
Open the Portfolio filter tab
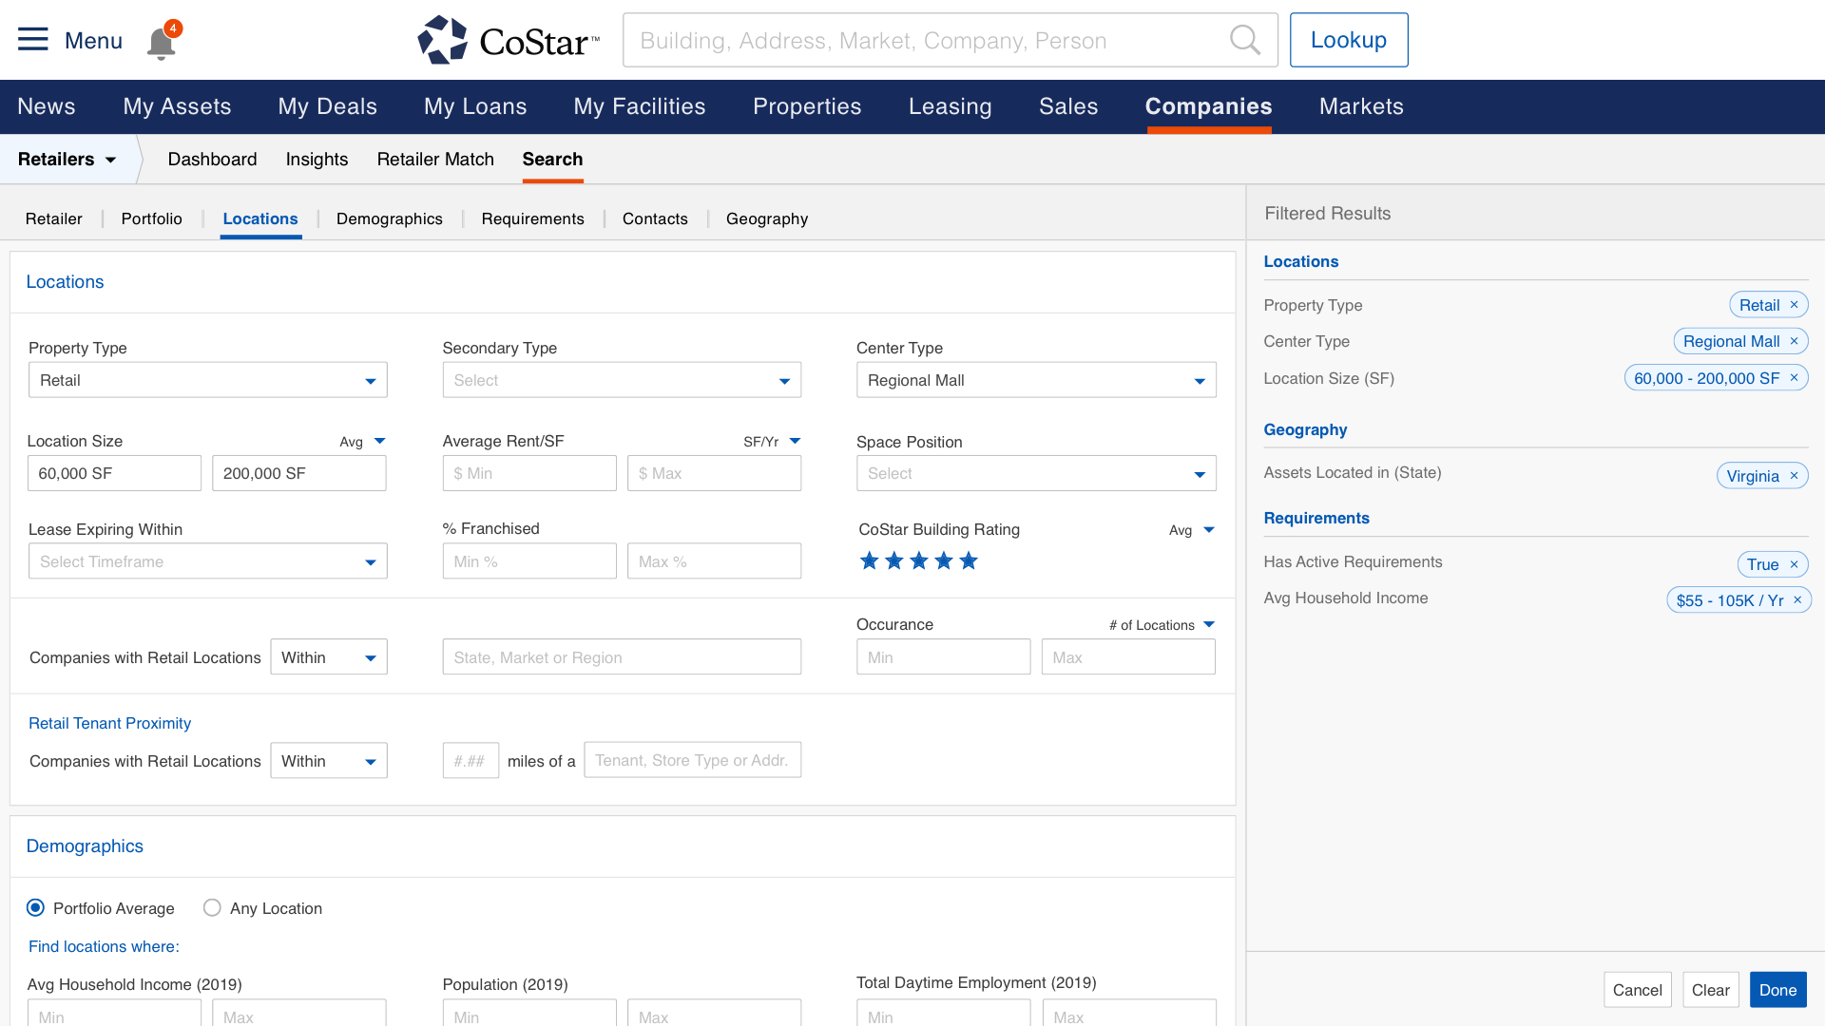coord(151,218)
